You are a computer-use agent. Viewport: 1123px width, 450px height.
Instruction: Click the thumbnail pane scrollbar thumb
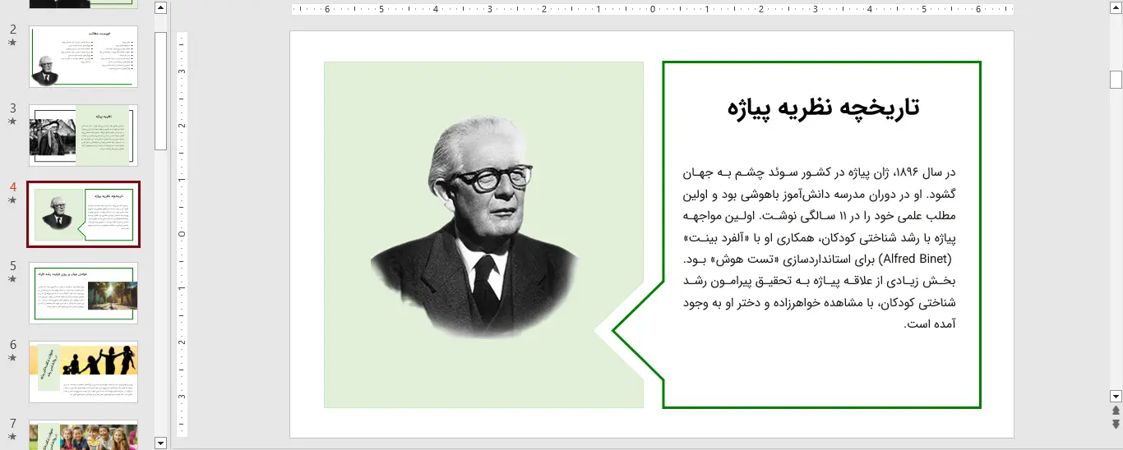click(x=160, y=90)
